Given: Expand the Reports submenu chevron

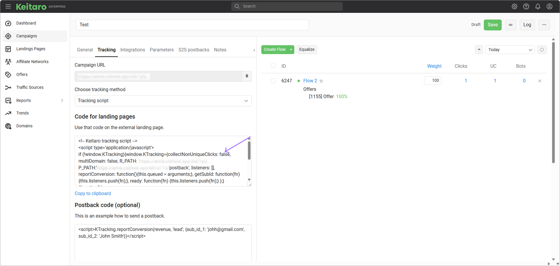Looking at the screenshot, I should (62, 100).
